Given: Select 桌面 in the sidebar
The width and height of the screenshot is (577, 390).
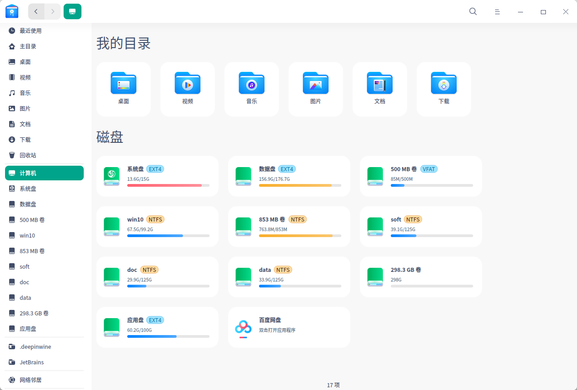Looking at the screenshot, I should [x=44, y=62].
